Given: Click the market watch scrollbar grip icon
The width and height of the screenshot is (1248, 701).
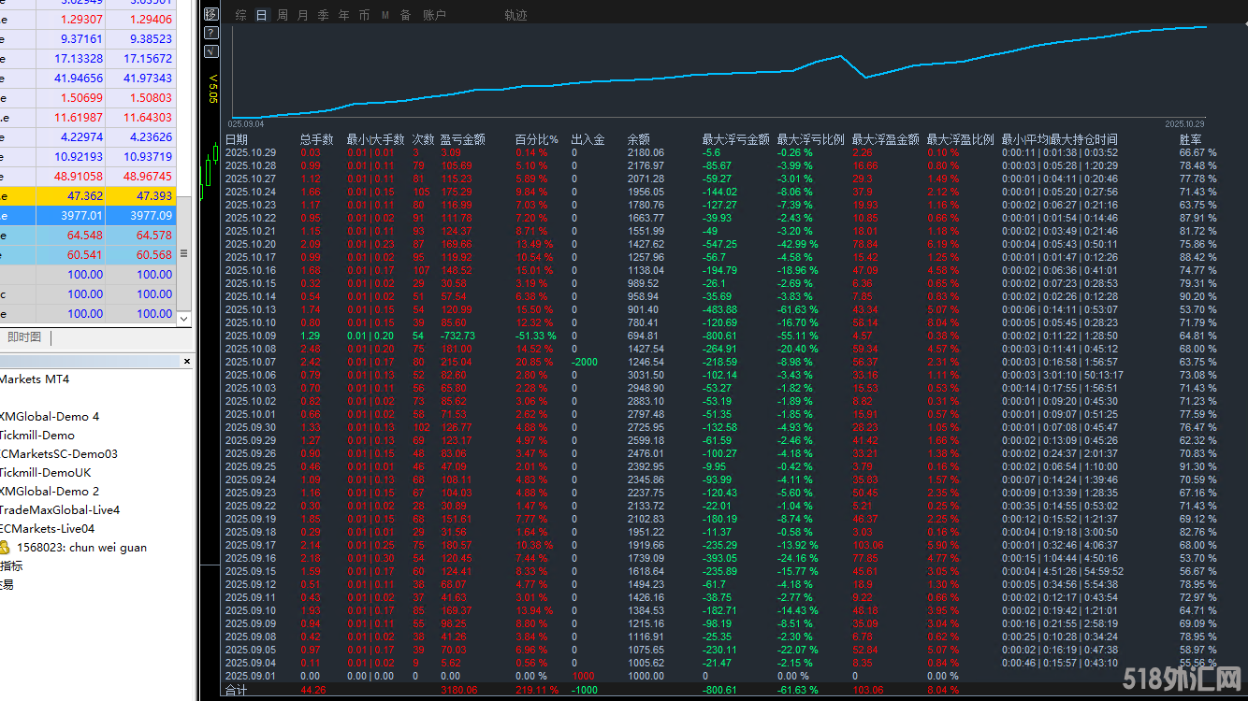Looking at the screenshot, I should (183, 254).
